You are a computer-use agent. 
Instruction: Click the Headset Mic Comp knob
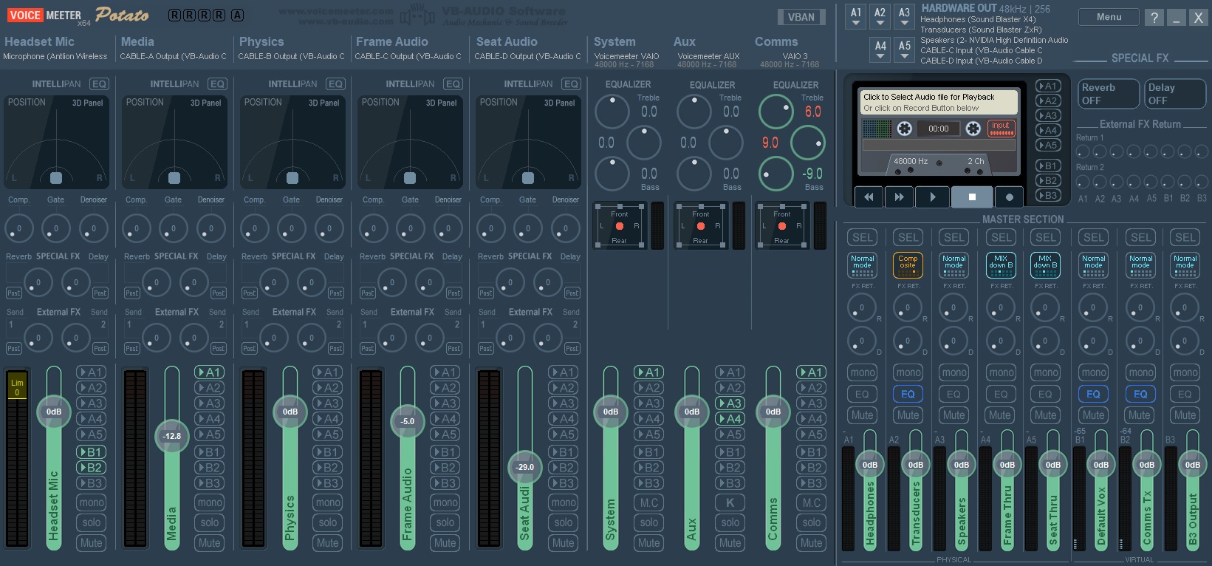pyautogui.click(x=19, y=228)
